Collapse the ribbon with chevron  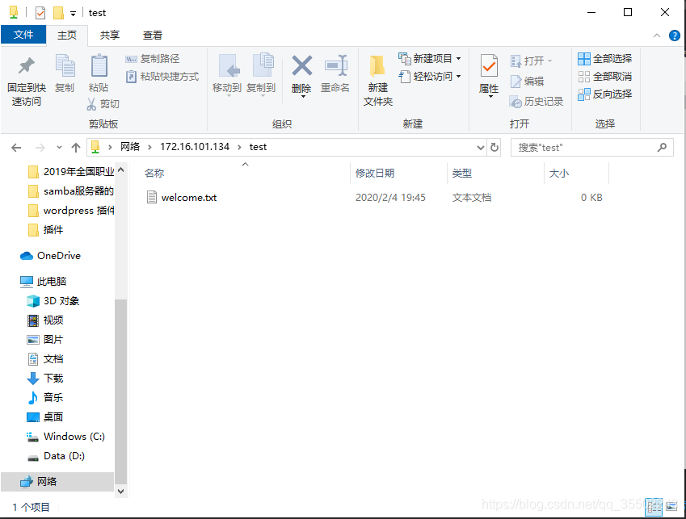click(x=657, y=36)
